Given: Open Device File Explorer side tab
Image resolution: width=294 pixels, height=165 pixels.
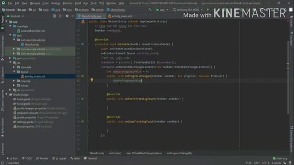Looking at the screenshot, I should (292, 138).
